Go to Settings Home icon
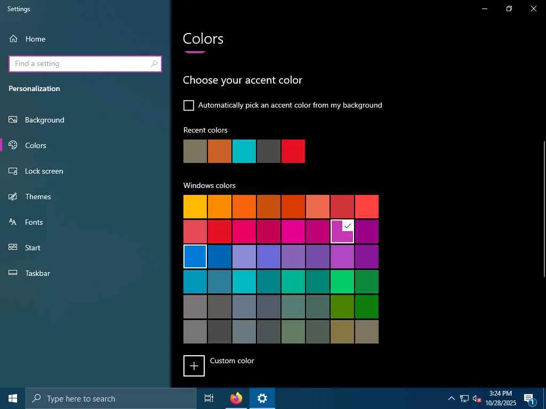546x409 pixels. (13, 38)
